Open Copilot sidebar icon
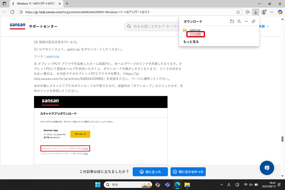 280,12
